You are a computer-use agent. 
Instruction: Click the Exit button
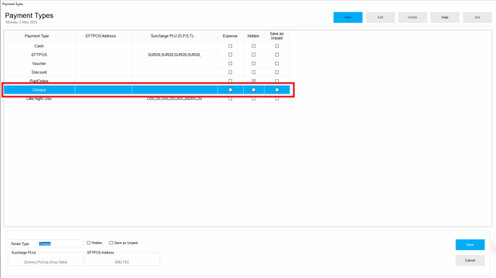(477, 17)
